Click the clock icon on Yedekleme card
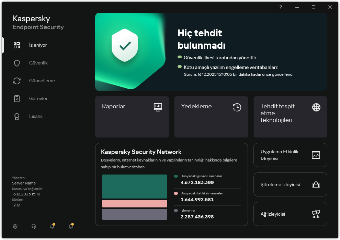Image resolution: width=340 pixels, height=240 pixels. click(237, 107)
